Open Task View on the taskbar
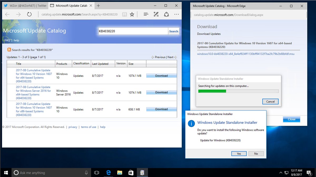316x177 pixels. (x=97, y=173)
